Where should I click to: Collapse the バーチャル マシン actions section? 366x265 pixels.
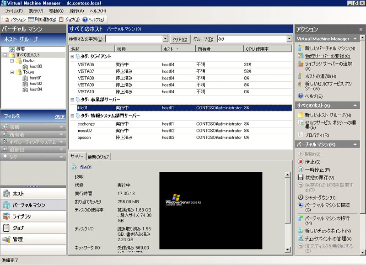tap(355, 144)
